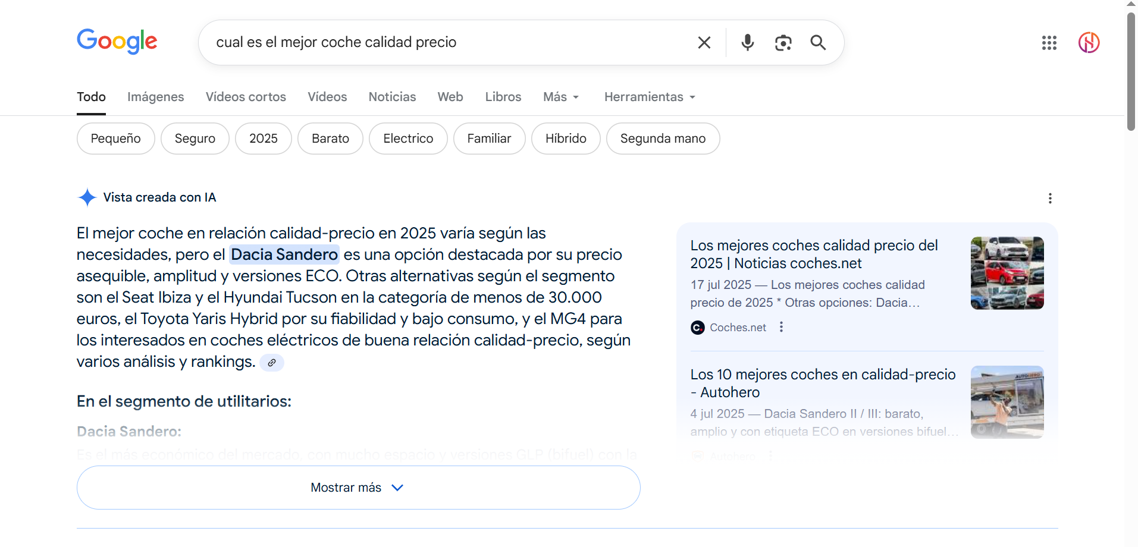Open the AI Overview three-dot menu
Screen dimensions: 1138x547
point(1050,198)
